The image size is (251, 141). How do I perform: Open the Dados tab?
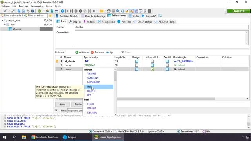click(x=134, y=16)
